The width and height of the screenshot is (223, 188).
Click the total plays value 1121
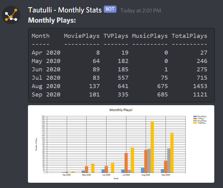click(200, 95)
